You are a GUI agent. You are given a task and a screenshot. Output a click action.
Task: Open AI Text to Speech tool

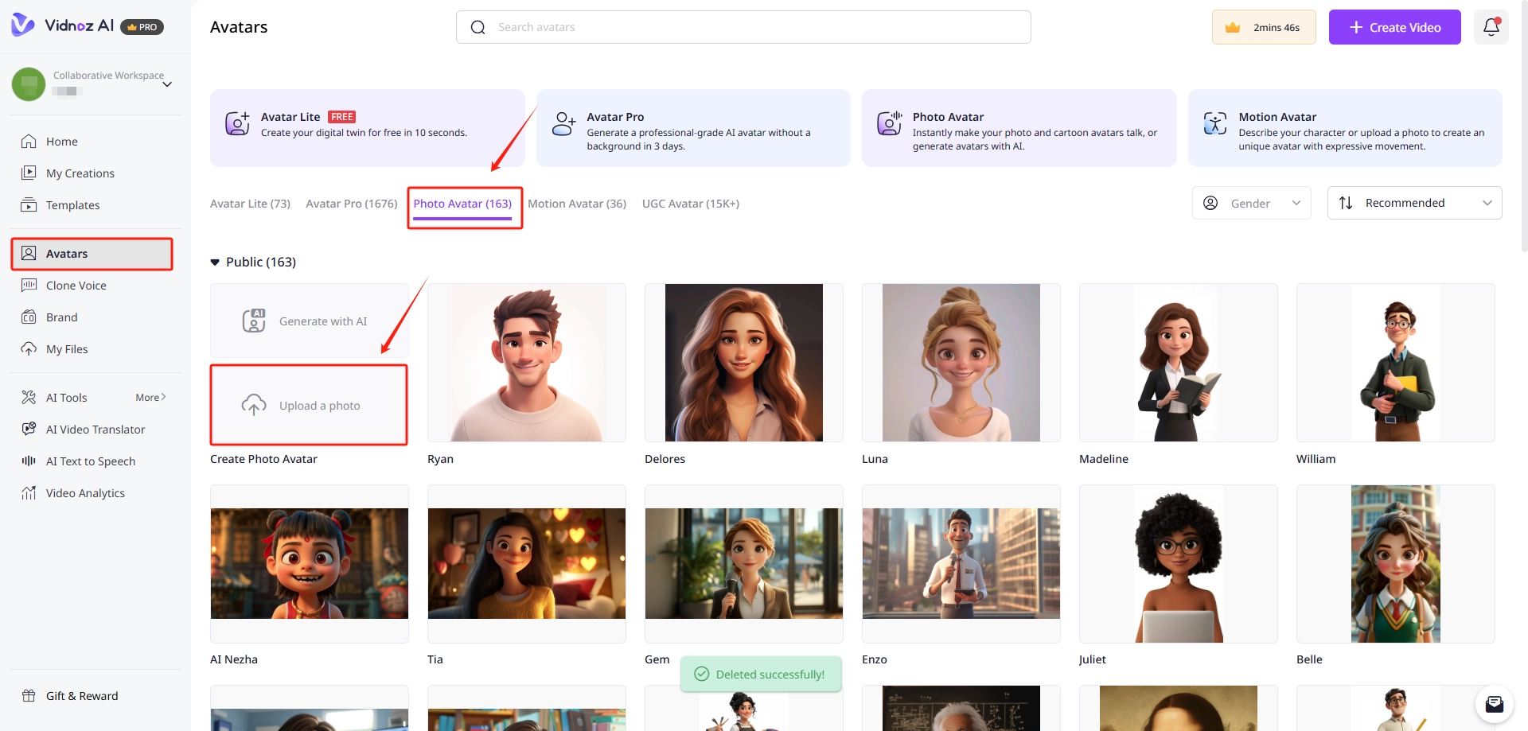click(x=90, y=461)
